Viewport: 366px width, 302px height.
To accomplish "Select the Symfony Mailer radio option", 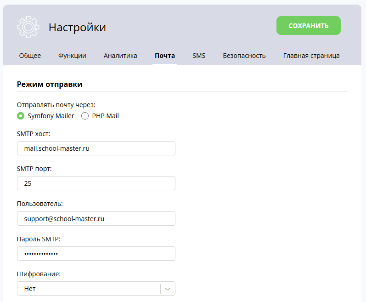I will (x=21, y=116).
